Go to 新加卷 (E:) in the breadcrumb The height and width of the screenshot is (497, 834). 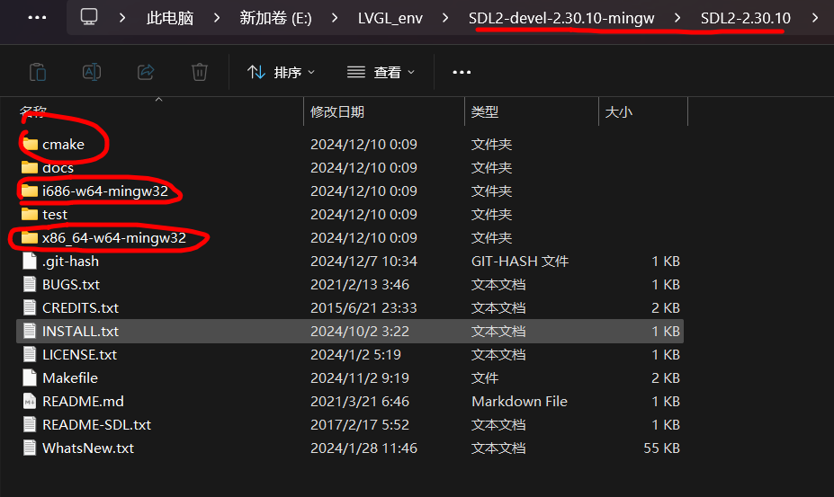pos(275,18)
